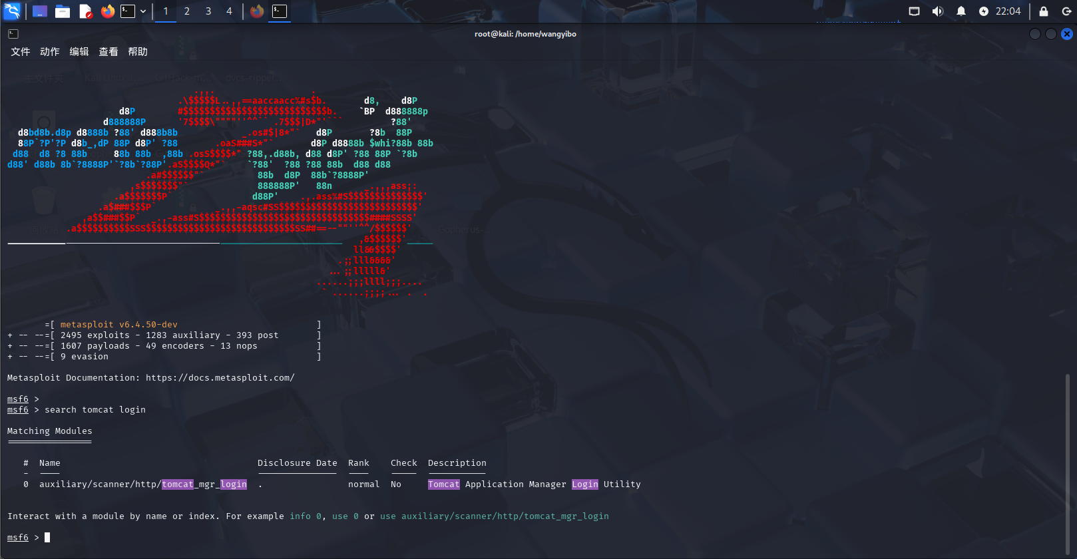This screenshot has height=559, width=1077.
Task: Open terminal emulator launcher in panel
Action: pos(128,11)
